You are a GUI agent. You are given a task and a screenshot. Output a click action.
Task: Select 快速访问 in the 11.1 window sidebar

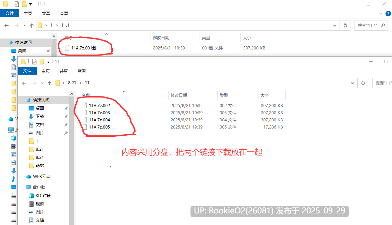pos(23,43)
